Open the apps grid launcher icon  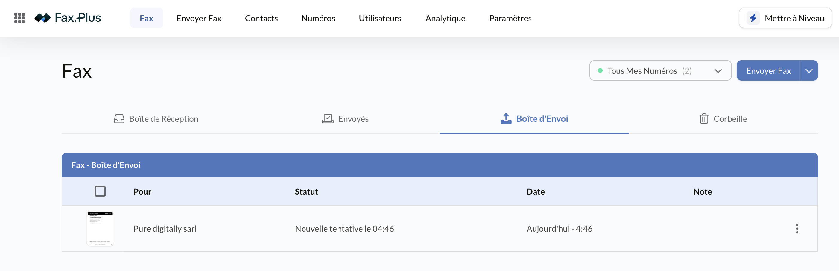19,18
